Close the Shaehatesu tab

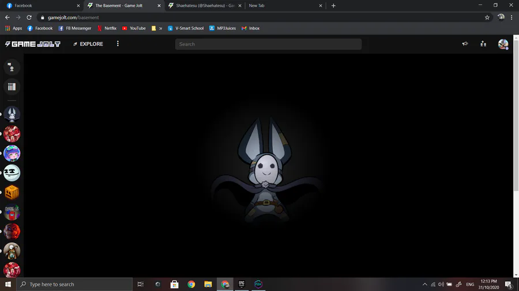pos(240,6)
